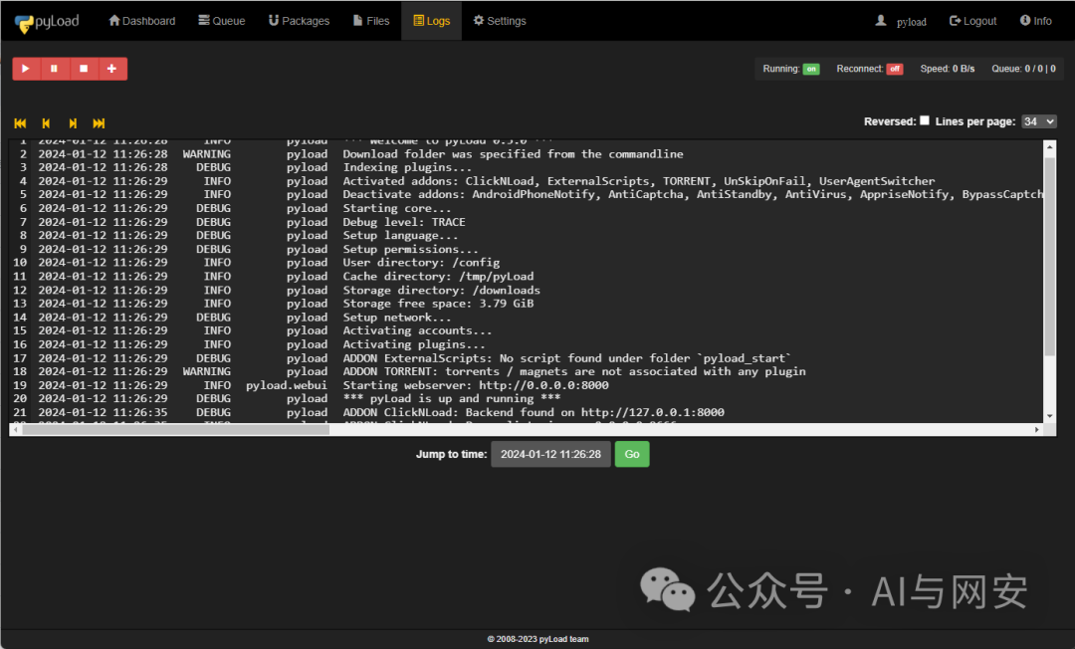The image size is (1075, 649).
Task: Click the green Go button
Action: pos(631,454)
